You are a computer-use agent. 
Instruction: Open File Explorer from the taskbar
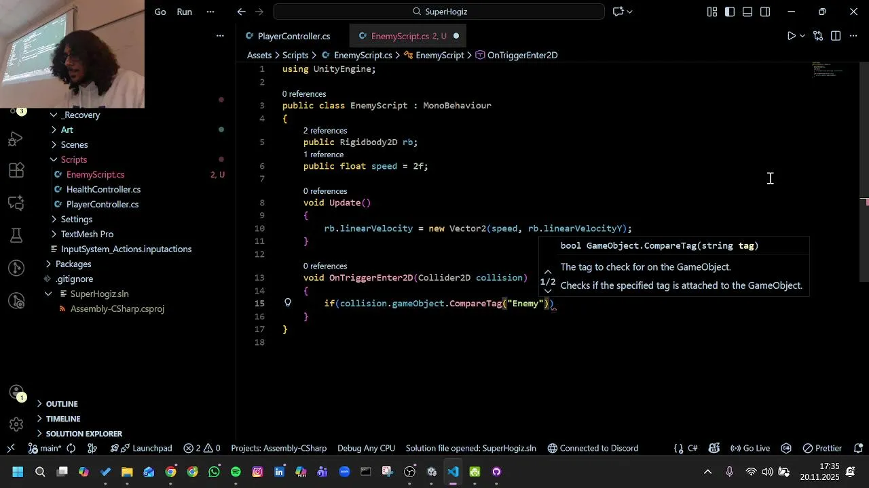(127, 472)
